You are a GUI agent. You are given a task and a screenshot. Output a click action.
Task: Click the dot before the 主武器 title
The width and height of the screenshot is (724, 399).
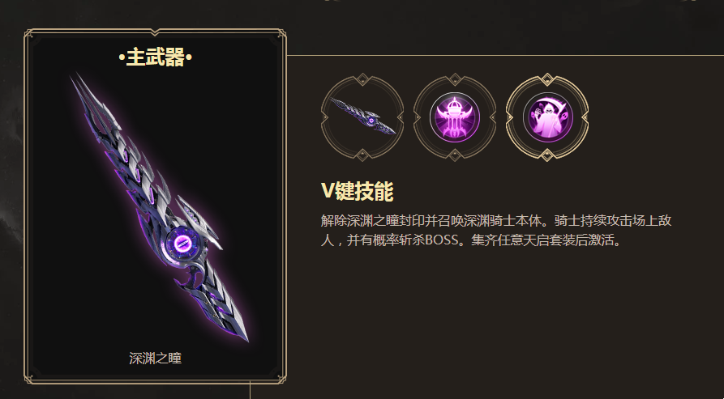(x=122, y=58)
